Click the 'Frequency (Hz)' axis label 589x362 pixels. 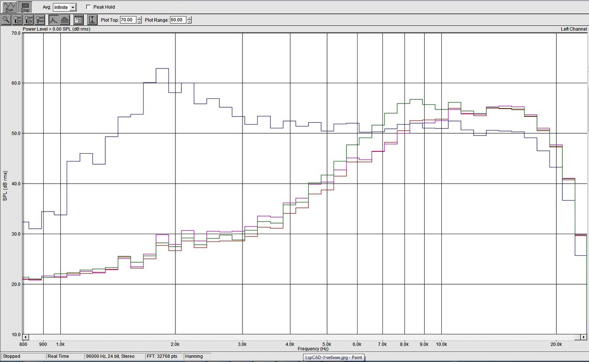[313, 349]
